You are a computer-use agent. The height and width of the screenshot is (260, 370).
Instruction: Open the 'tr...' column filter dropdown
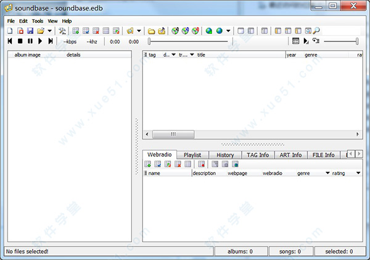pos(192,55)
